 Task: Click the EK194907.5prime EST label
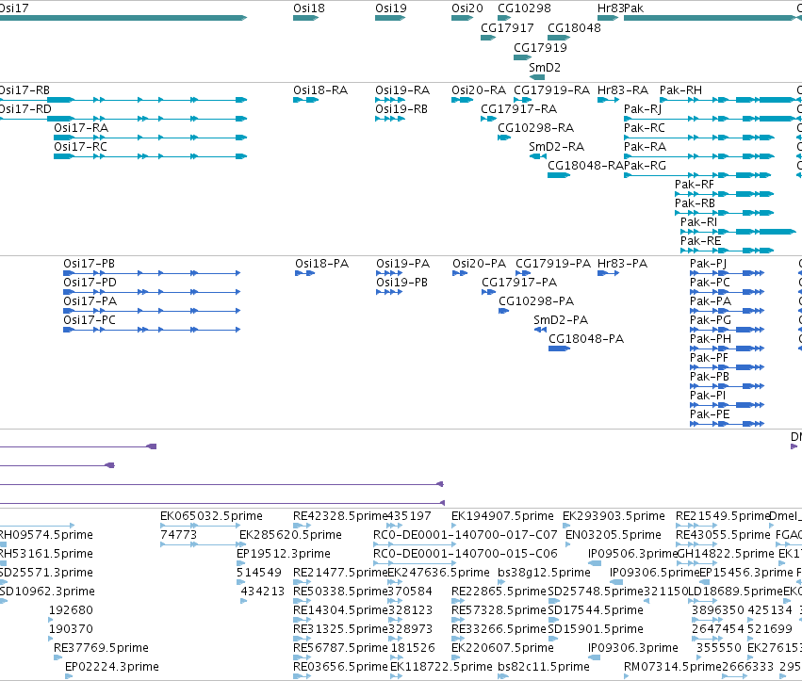[x=502, y=516]
